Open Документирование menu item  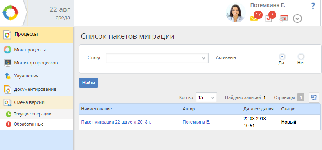click(x=36, y=89)
